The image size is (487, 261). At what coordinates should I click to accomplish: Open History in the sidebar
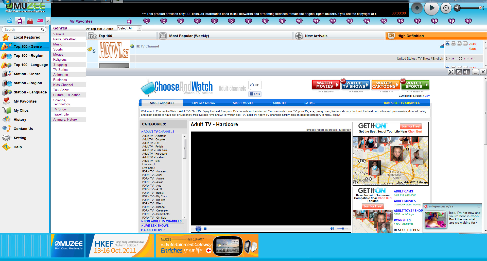(25, 120)
